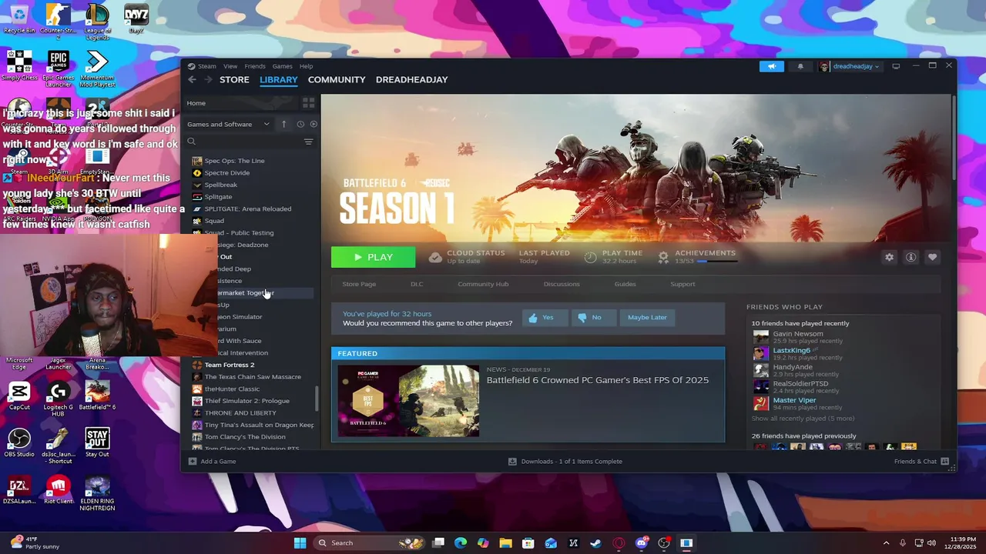Open the Games menu
Viewport: 986px width, 554px height.
283,66
